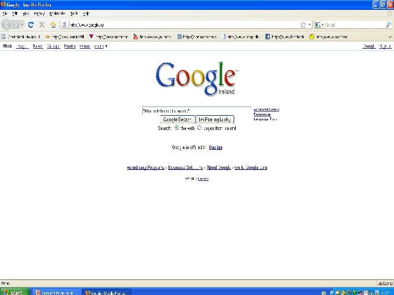Open the YouTube bookmark in bookmarks toolbar
Screen dimensions: 394x295
coord(152,37)
